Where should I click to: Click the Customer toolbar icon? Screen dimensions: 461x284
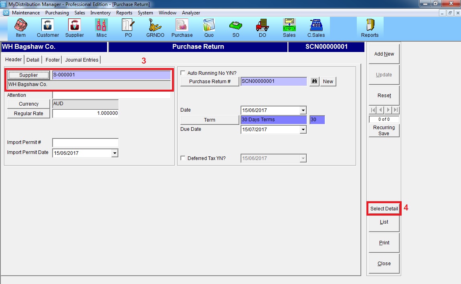point(48,28)
